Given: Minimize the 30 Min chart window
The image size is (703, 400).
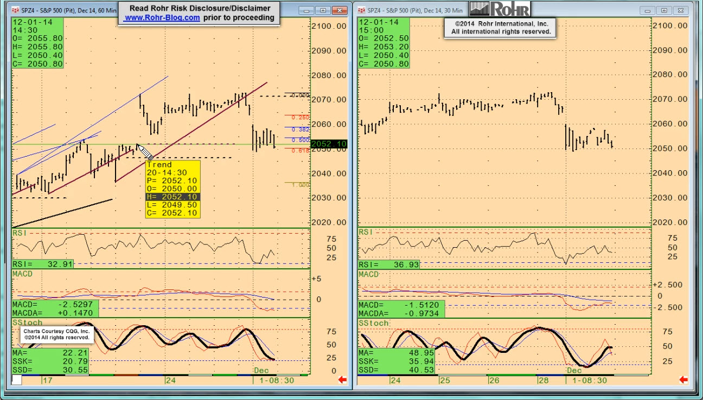Looking at the screenshot, I should tap(648, 10).
